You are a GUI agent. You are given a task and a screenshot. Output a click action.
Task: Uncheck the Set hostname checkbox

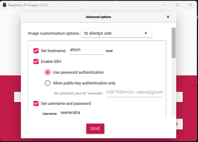coord(36,51)
